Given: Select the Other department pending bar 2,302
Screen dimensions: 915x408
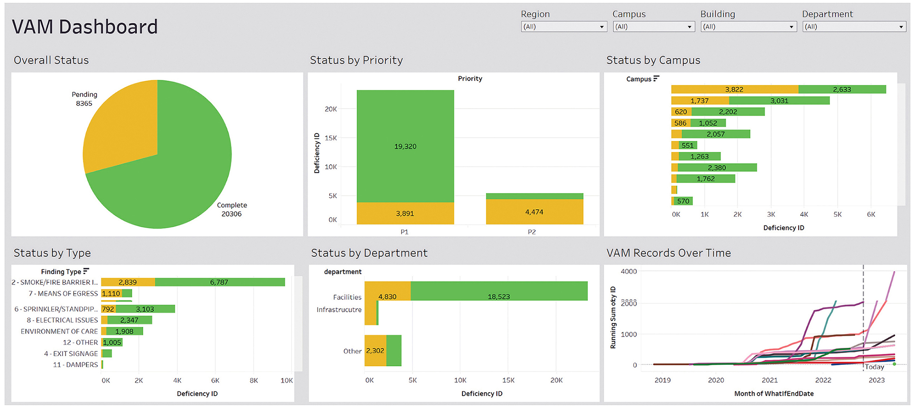Looking at the screenshot, I should pyautogui.click(x=375, y=350).
